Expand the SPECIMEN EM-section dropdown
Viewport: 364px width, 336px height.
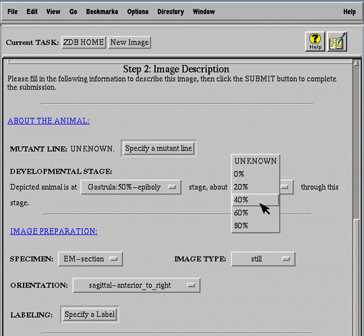point(90,259)
